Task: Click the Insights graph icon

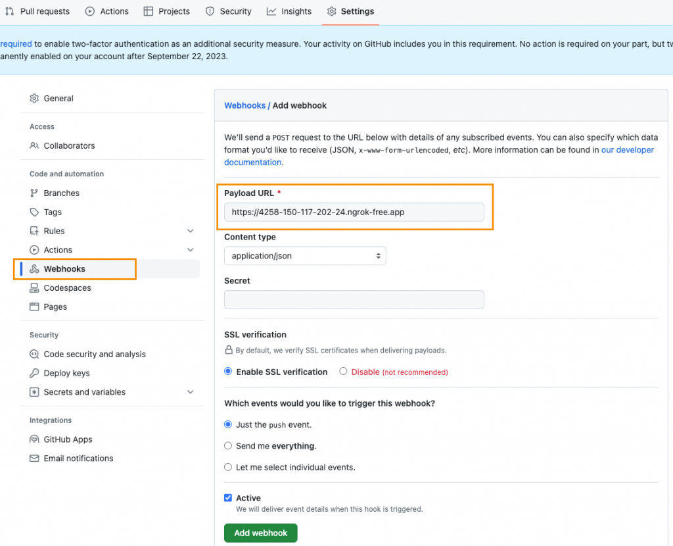Action: tap(271, 11)
